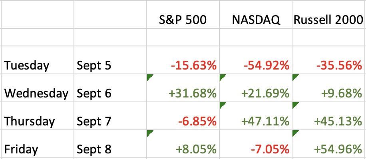
Task: Click green triangle in NASDAQ Sept 7 cell
Action: (222, 105)
